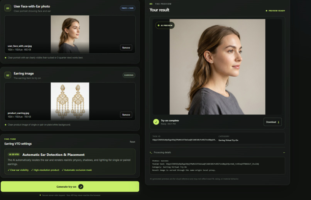Image resolution: width=311 pixels, height=200 pixels.
Task: Open the user face photo thumbnail
Action: tap(70, 34)
